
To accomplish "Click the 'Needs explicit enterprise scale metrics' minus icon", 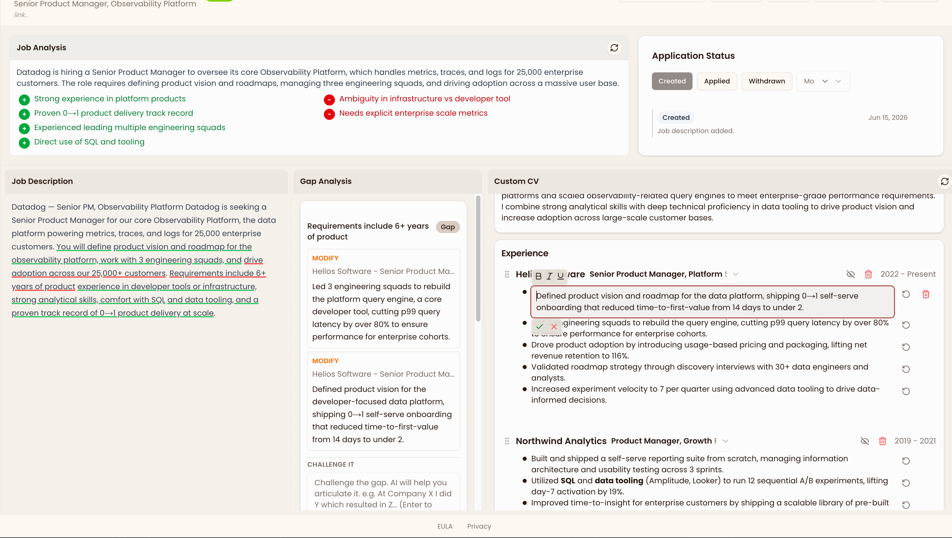I will coord(329,114).
